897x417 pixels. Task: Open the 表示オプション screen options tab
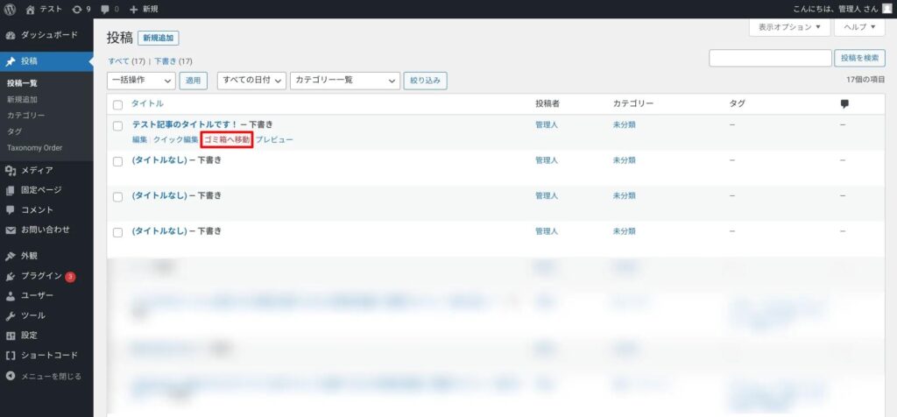(789, 27)
